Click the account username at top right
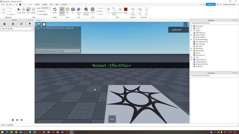 pos(229,4)
